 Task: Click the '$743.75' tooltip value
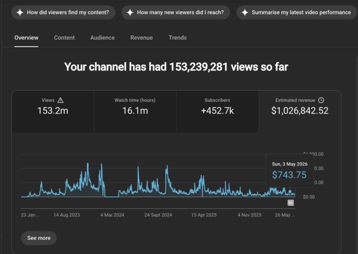click(x=289, y=175)
